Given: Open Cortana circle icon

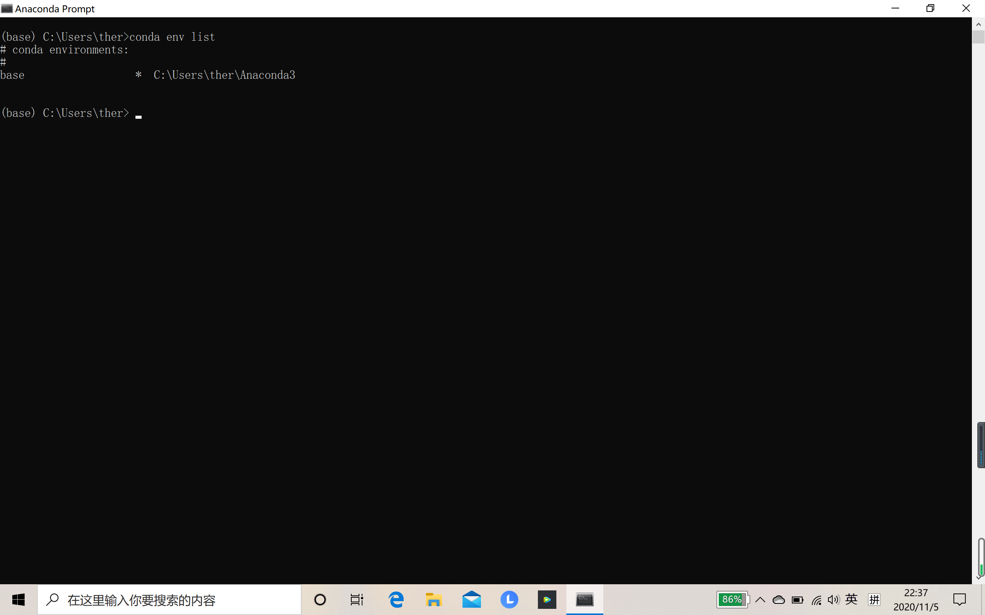Looking at the screenshot, I should (x=321, y=600).
